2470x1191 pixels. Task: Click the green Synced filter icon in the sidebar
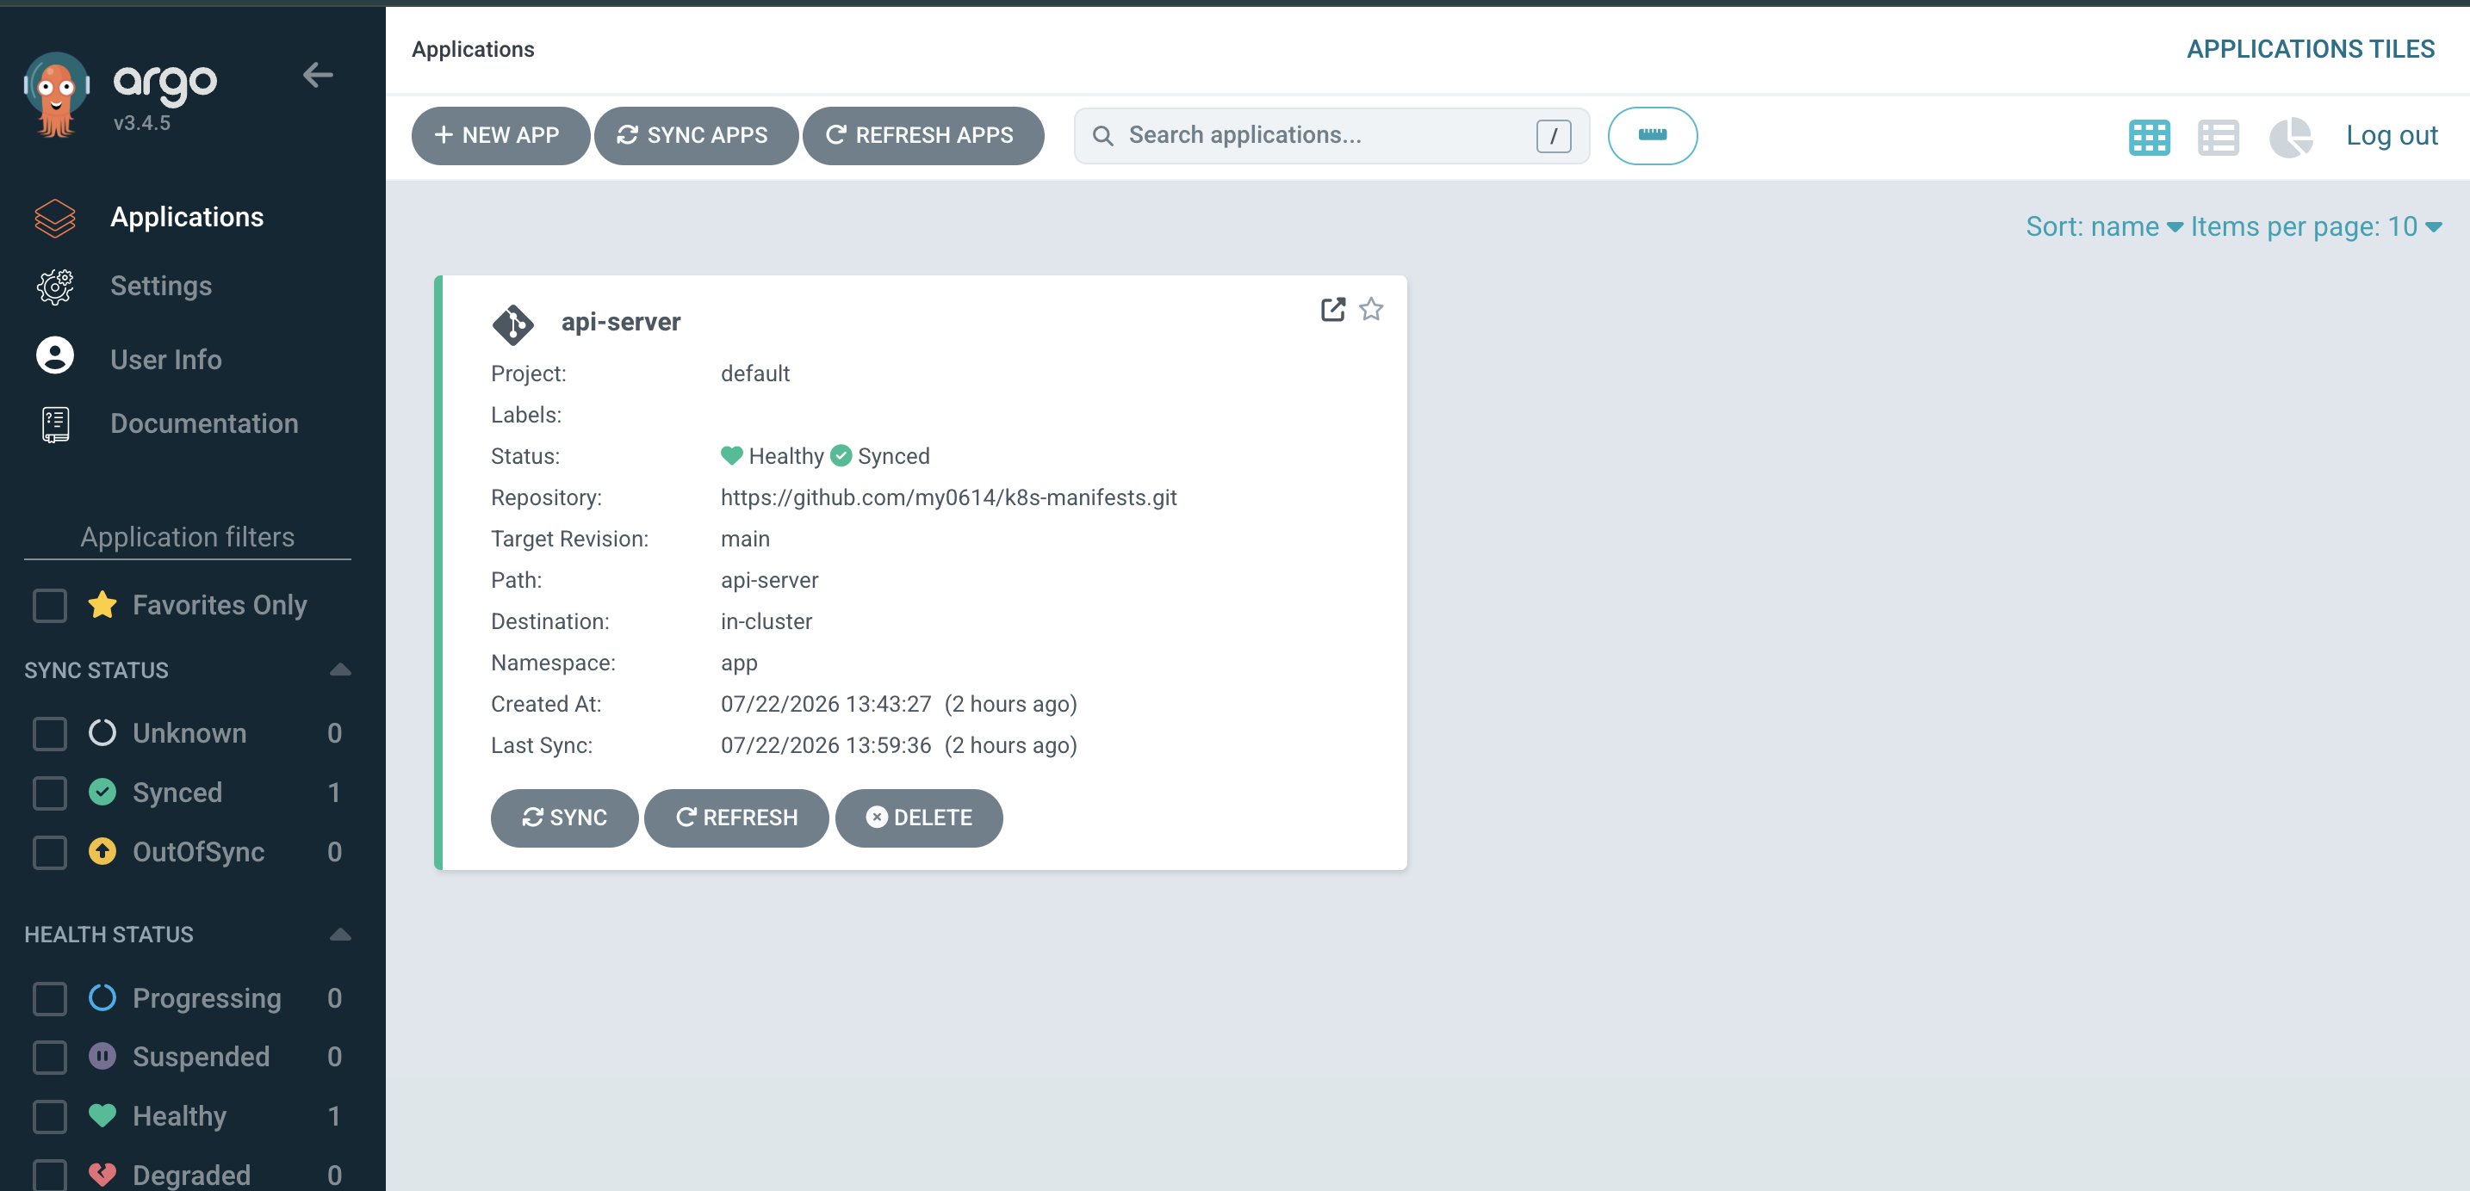pos(102,793)
